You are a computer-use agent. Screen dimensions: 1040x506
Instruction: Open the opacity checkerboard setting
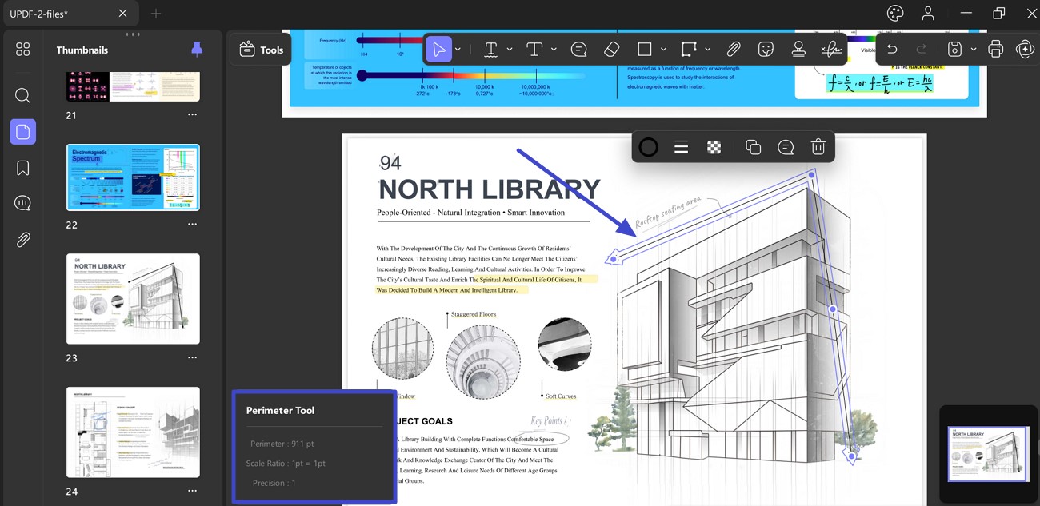pos(714,147)
